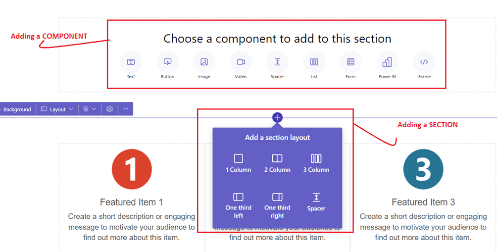Add a Power BI component

tap(387, 62)
